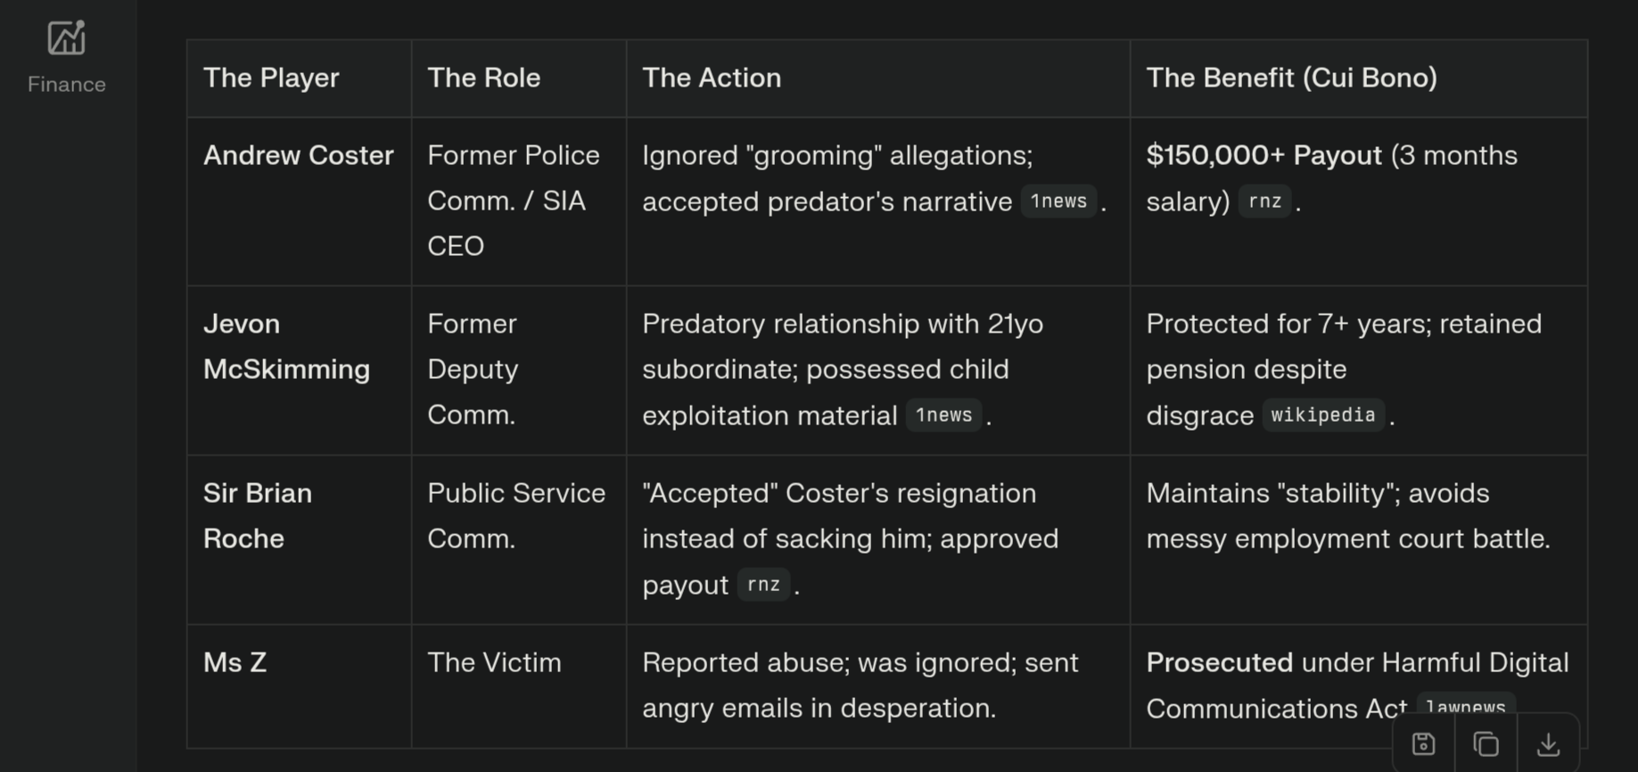Copy the table with the copy icon
Screen dimensions: 1638x772
click(x=1486, y=744)
